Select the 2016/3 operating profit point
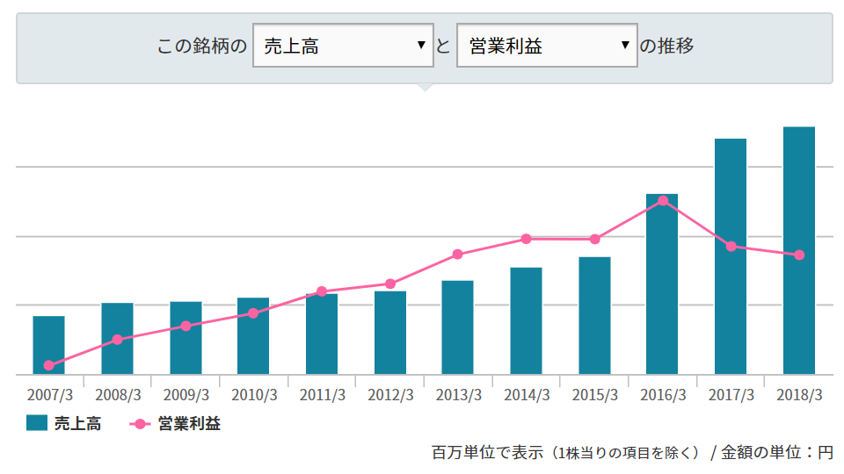Image resolution: width=844 pixels, height=474 pixels. (x=663, y=201)
